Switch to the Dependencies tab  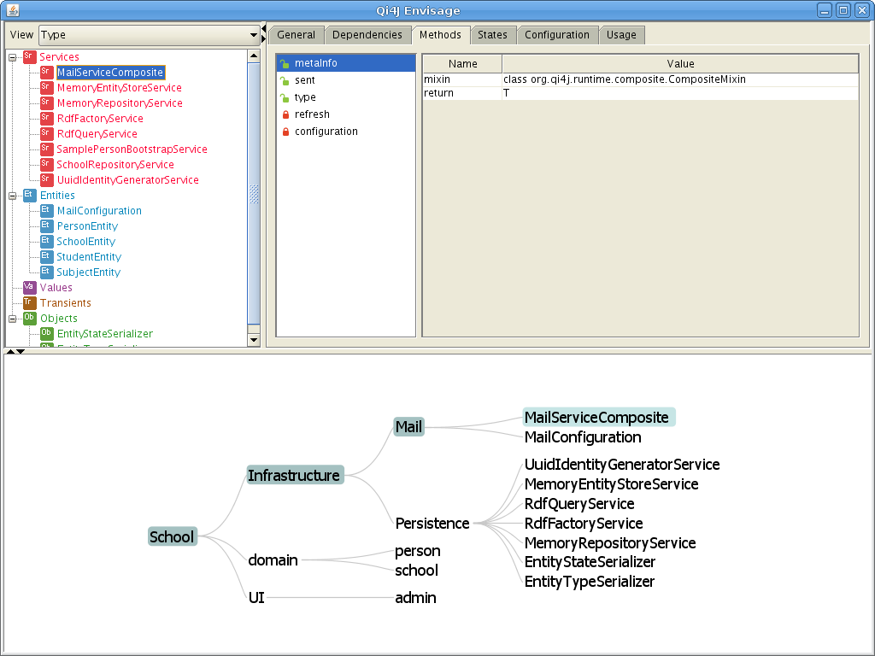pyautogui.click(x=367, y=35)
